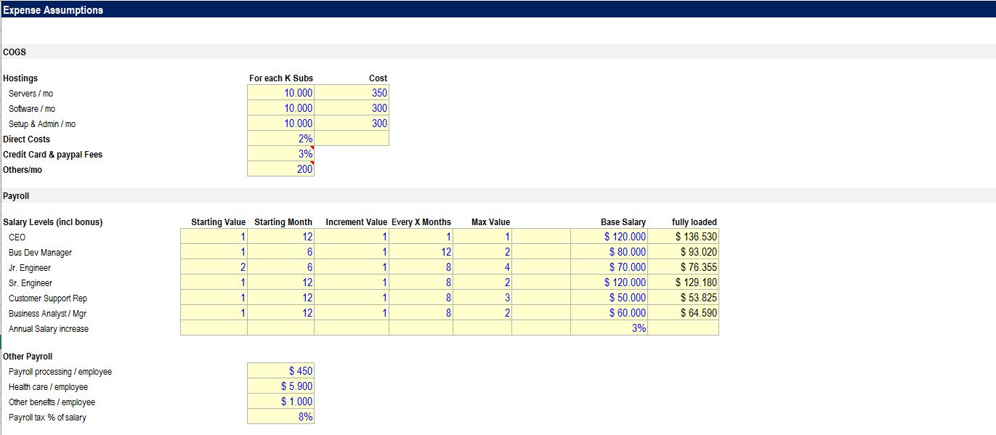Click the Hostings row label
The width and height of the screenshot is (996, 435).
(x=20, y=78)
